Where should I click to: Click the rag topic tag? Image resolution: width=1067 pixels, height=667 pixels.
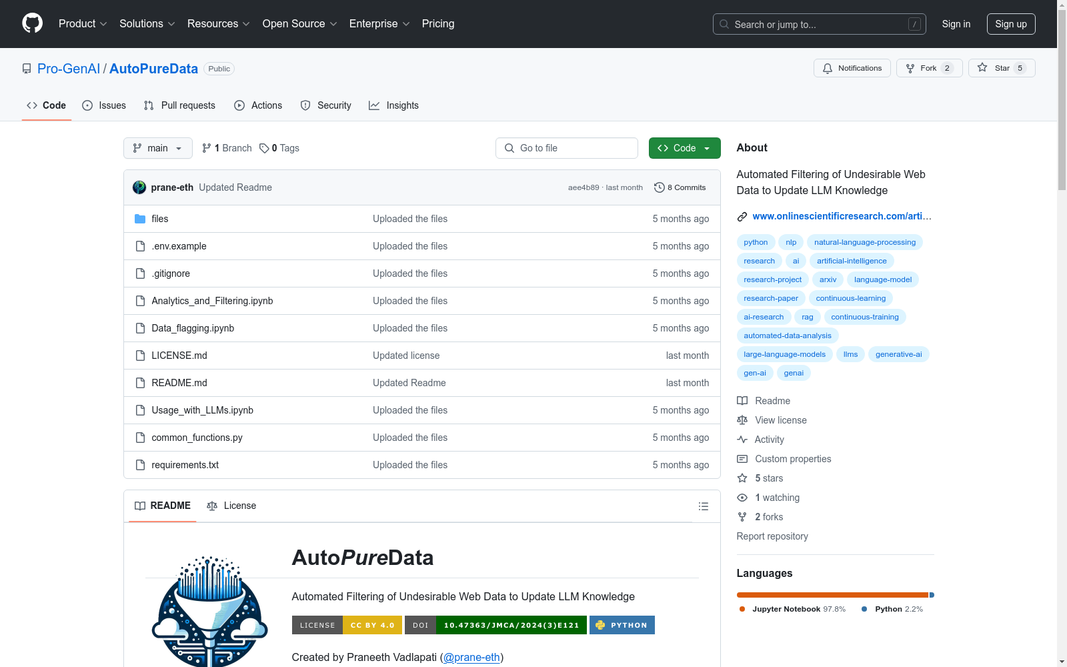[808, 317]
